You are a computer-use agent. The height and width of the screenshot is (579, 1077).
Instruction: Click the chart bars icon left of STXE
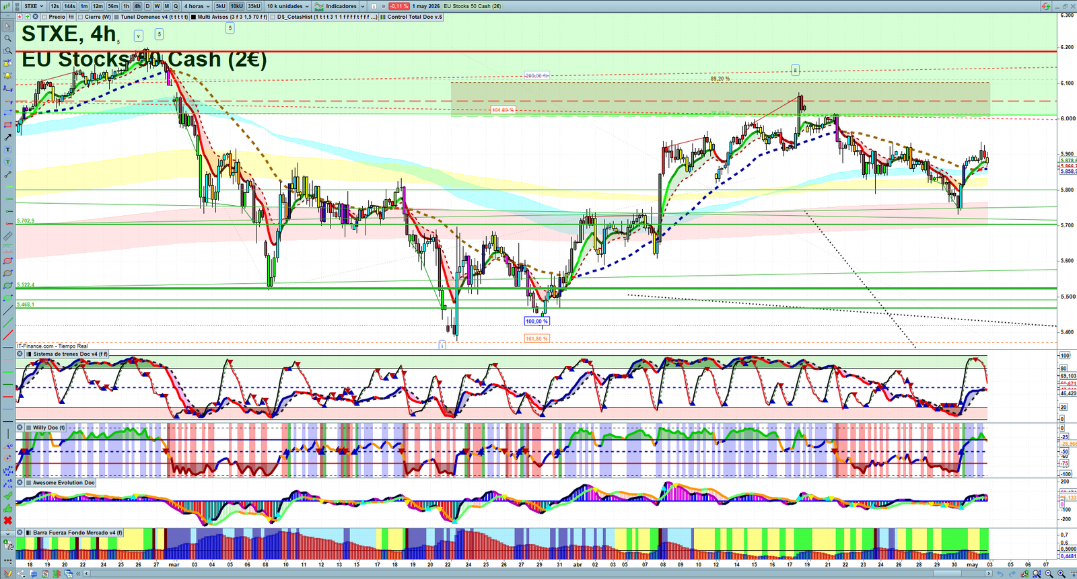tap(6, 6)
